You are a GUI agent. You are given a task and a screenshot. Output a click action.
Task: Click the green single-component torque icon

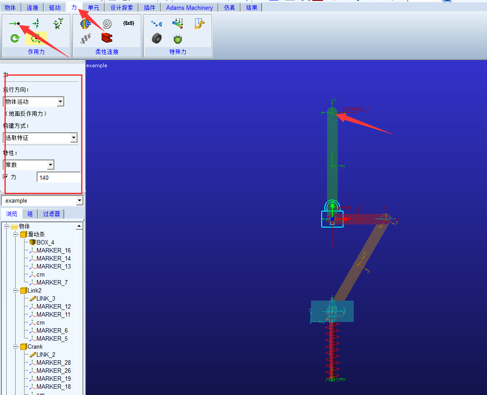coord(15,39)
